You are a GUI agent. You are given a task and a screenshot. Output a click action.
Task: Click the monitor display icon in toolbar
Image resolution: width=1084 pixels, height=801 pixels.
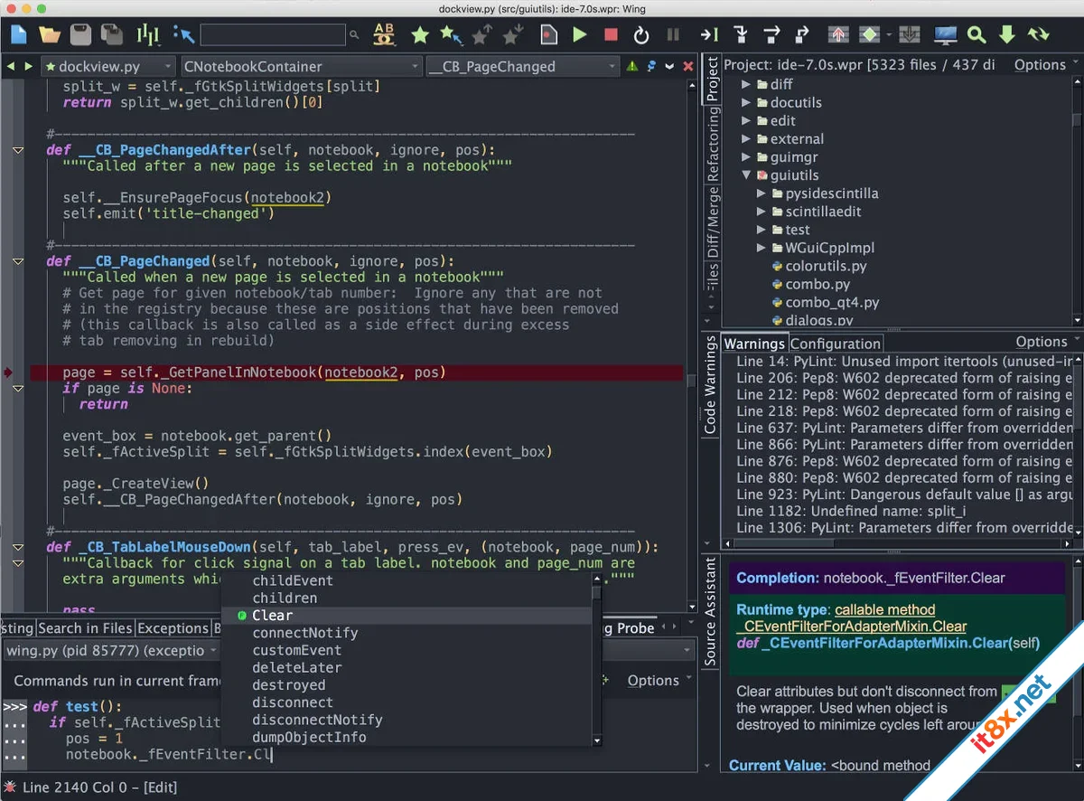click(x=945, y=35)
